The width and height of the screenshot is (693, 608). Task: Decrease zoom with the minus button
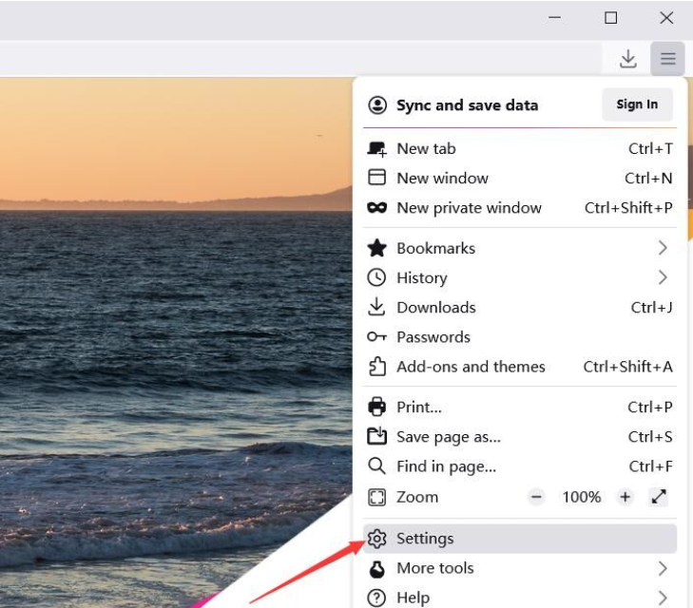[537, 497]
